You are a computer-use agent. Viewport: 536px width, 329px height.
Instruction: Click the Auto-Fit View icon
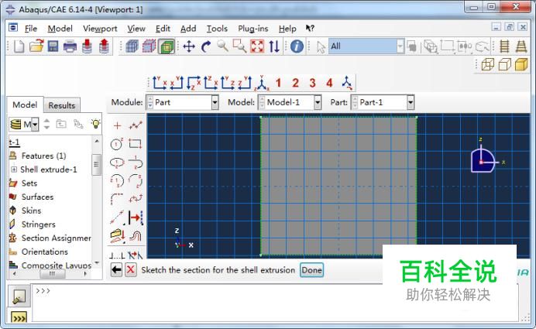point(257,46)
